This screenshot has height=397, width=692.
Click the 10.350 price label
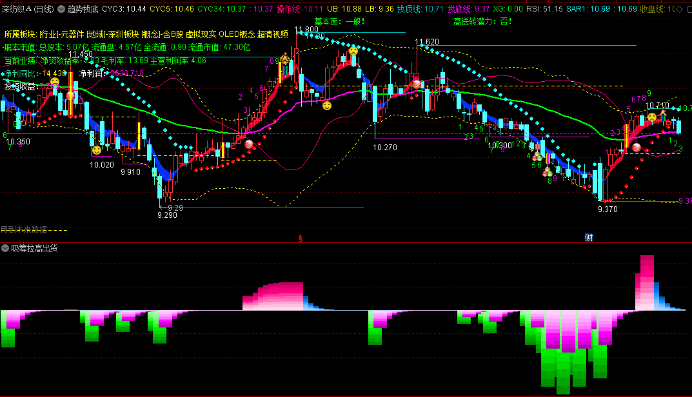(18, 142)
